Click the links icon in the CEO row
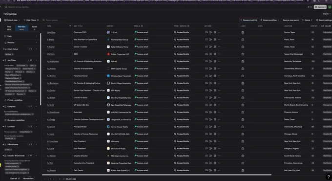This screenshot has width=332, height=181. coord(243,54)
